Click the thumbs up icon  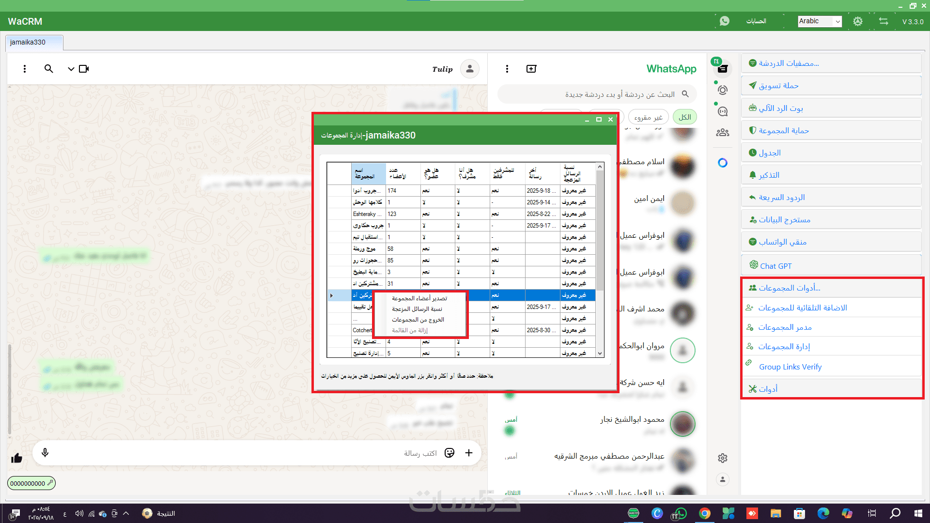point(17,458)
